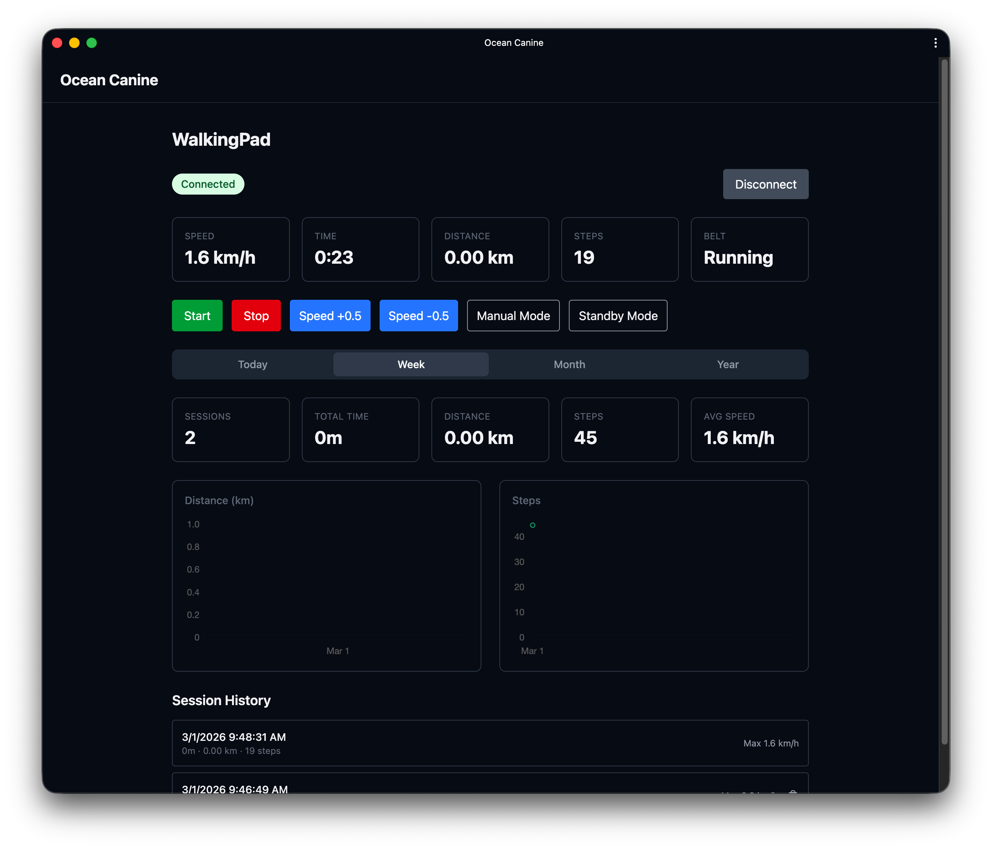Screen dimensions: 992x849
Task: Decrease speed by 0.5
Action: click(418, 316)
